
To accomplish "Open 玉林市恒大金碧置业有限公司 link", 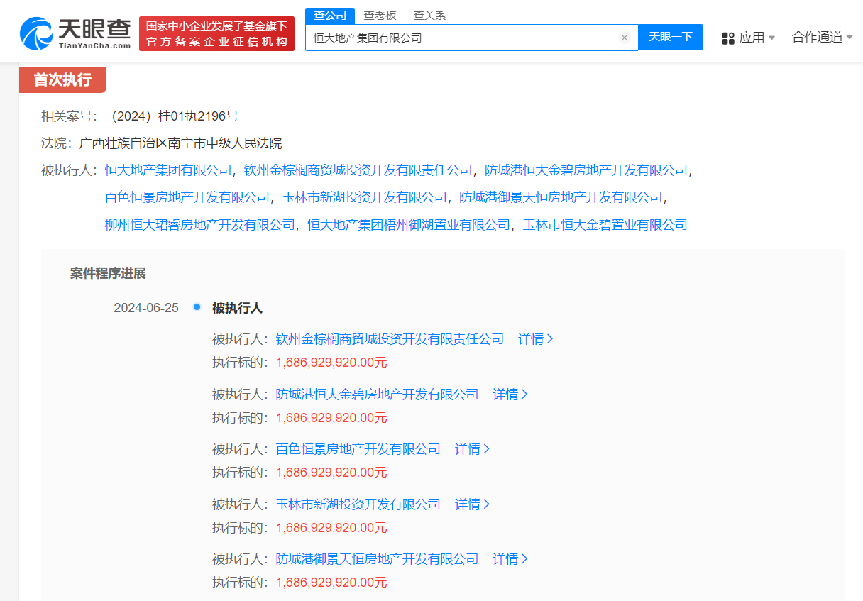I will click(x=605, y=225).
